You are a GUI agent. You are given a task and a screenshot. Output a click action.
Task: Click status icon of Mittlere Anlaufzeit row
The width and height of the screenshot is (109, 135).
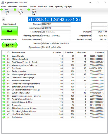pos(4,59)
